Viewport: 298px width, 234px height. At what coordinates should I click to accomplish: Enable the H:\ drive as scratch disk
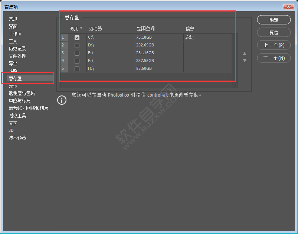click(x=77, y=68)
